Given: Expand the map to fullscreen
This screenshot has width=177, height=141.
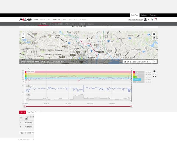Looking at the screenshot, I should click(x=154, y=38).
